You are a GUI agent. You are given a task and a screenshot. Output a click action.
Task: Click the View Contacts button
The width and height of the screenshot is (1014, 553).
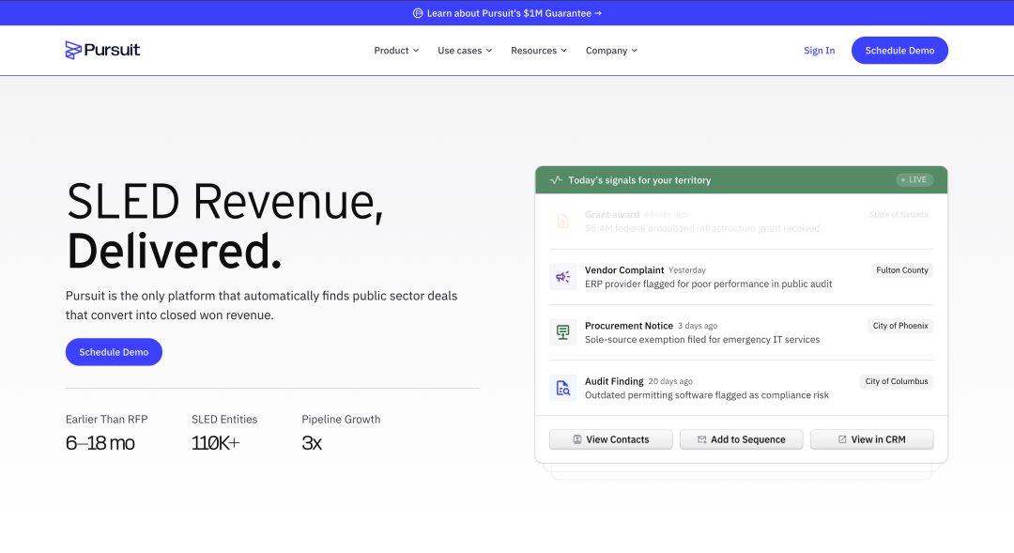tap(611, 439)
